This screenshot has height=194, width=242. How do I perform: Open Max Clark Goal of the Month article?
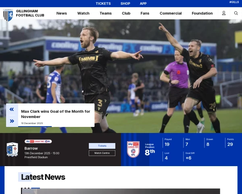pos(56,114)
